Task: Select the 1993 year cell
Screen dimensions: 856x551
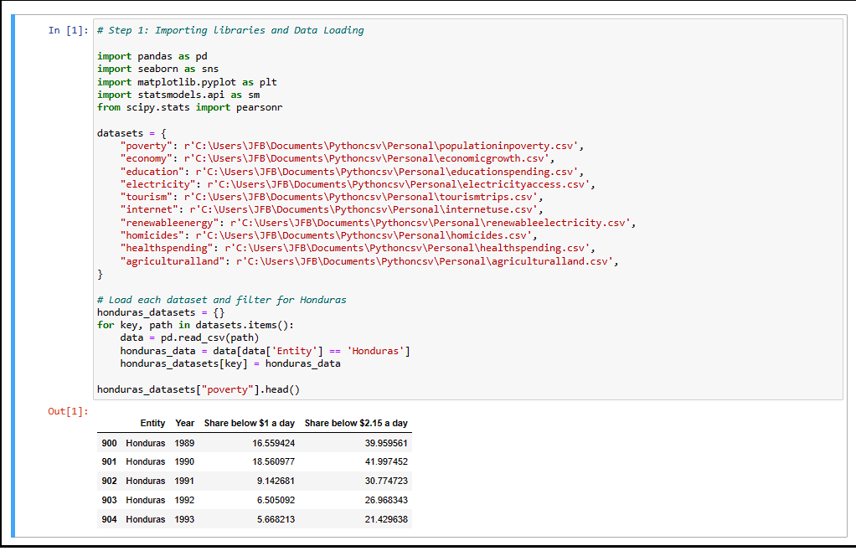Action: 184,519
